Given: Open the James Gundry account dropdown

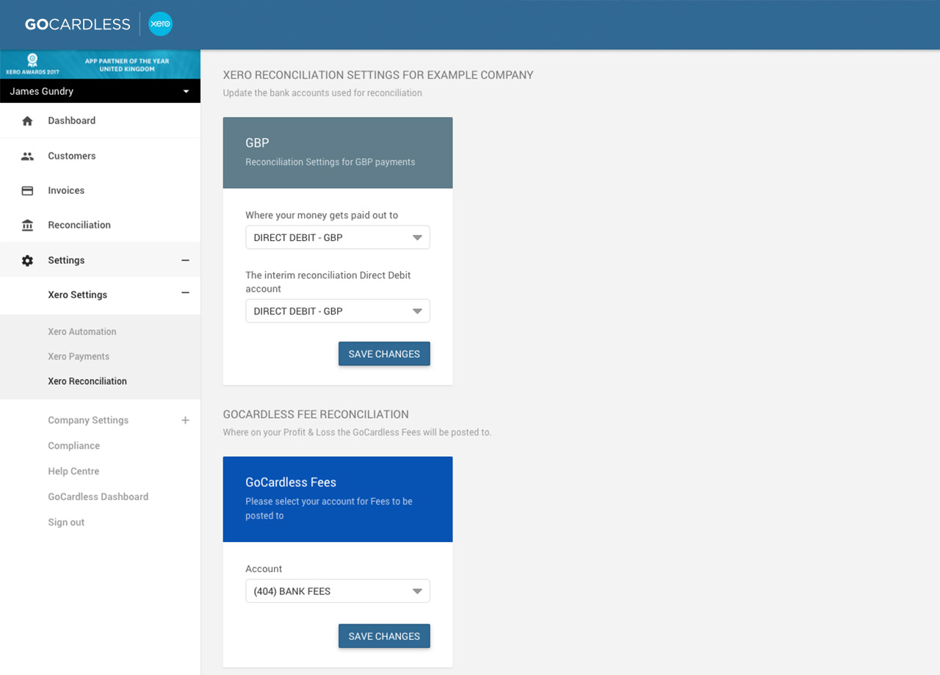Looking at the screenshot, I should (x=100, y=91).
